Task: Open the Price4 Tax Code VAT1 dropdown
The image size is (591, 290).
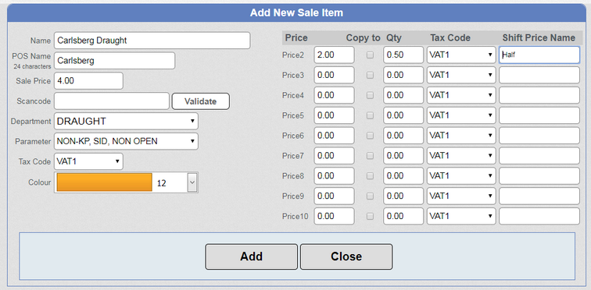Action: point(461,95)
